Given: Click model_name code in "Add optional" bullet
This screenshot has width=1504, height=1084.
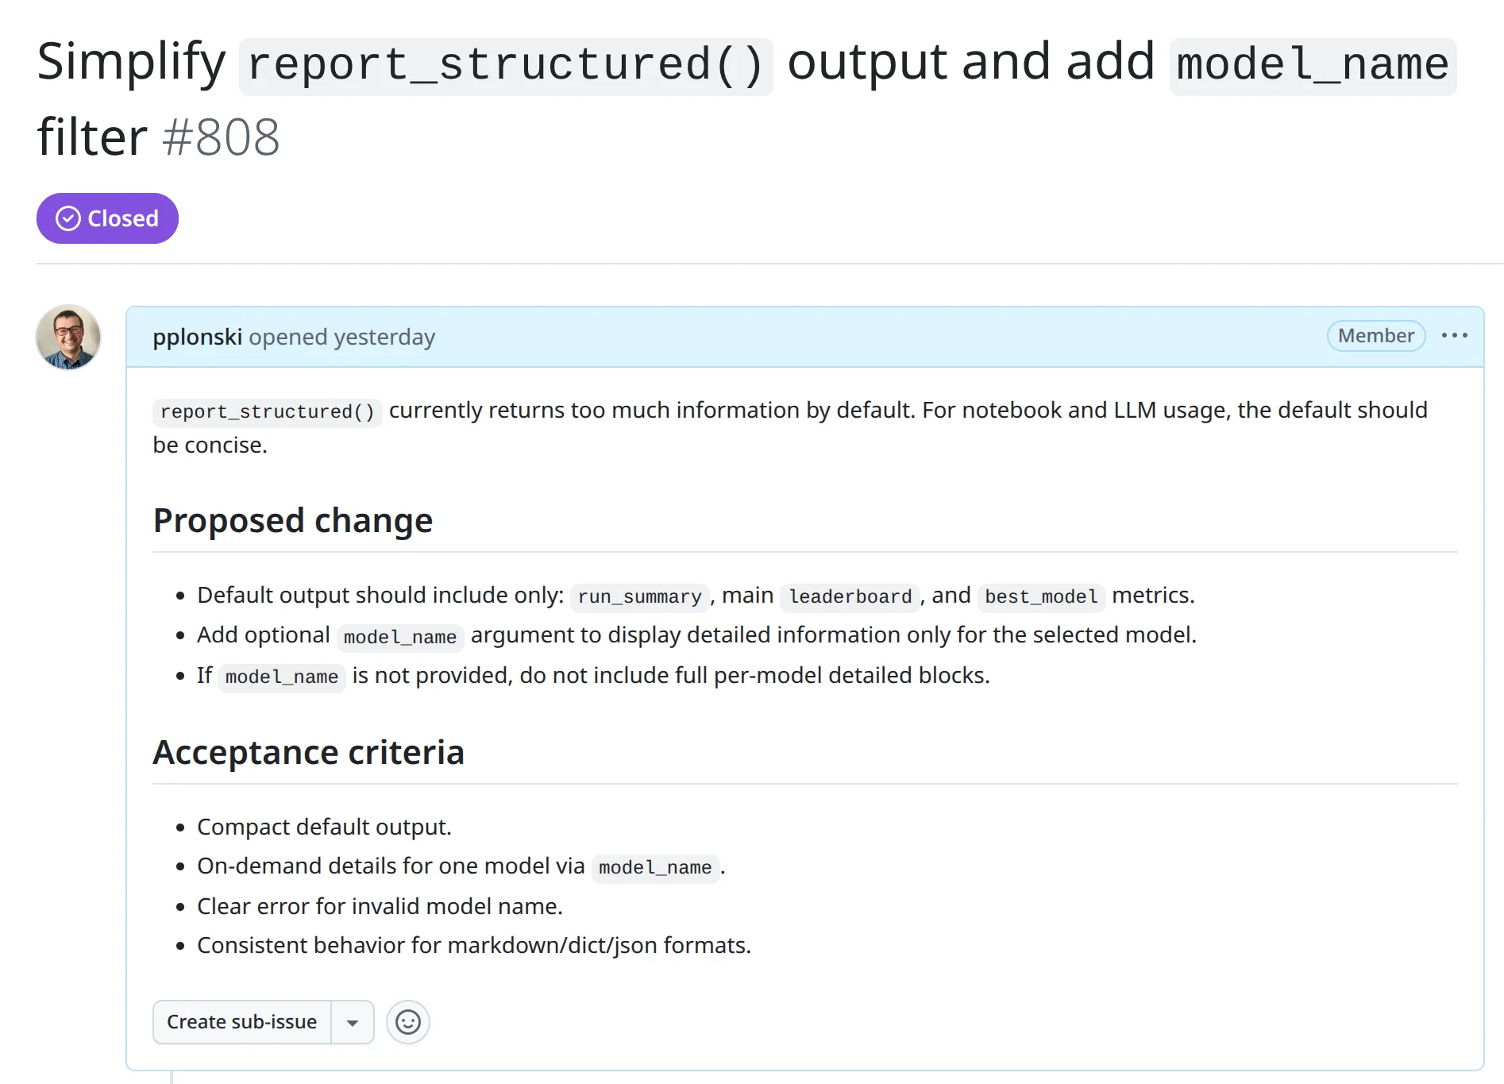Looking at the screenshot, I should pyautogui.click(x=399, y=637).
